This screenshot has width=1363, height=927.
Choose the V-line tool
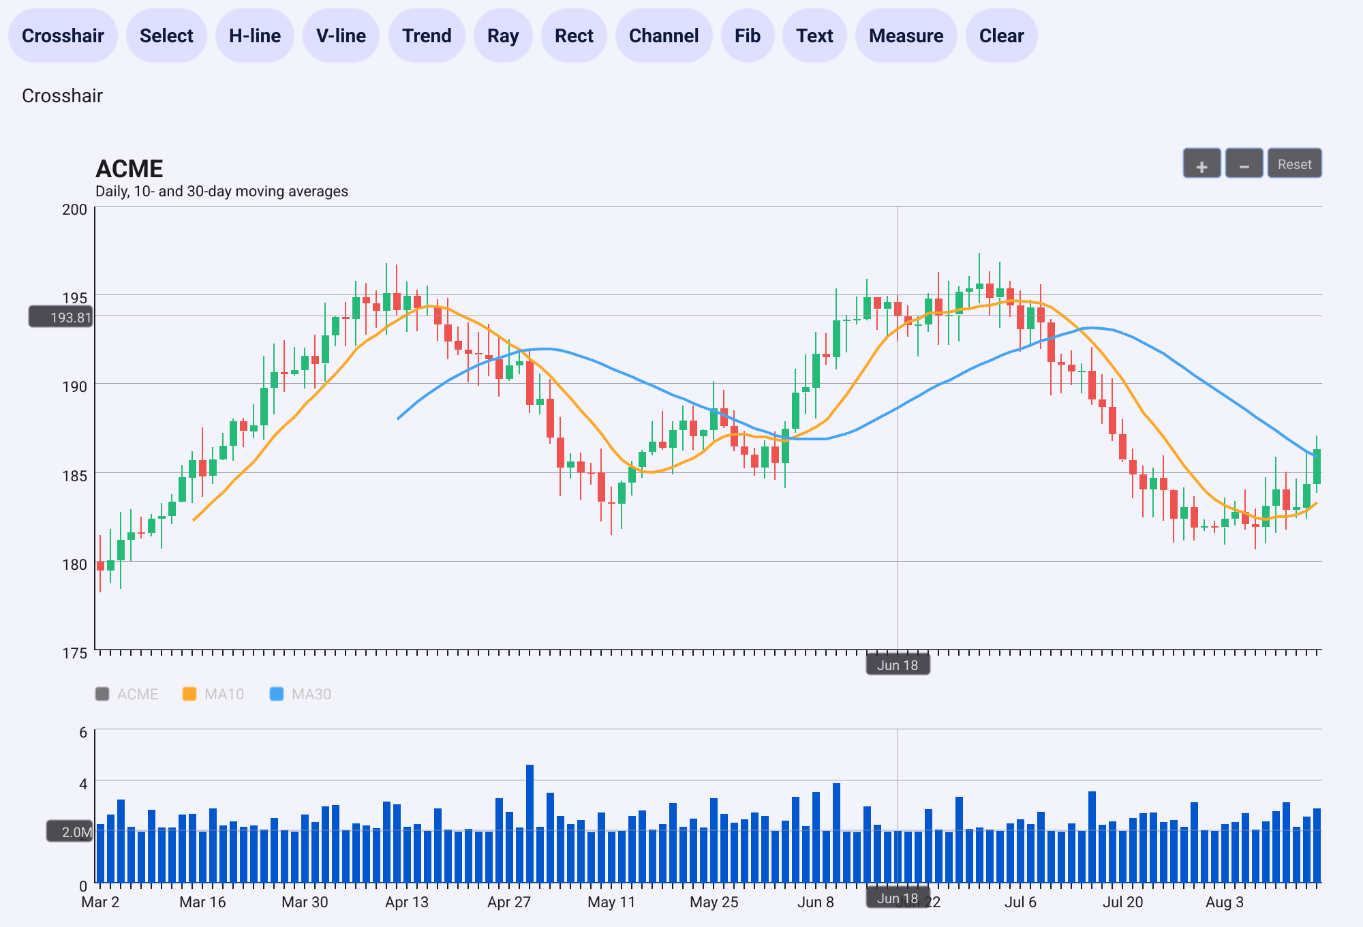pyautogui.click(x=341, y=35)
